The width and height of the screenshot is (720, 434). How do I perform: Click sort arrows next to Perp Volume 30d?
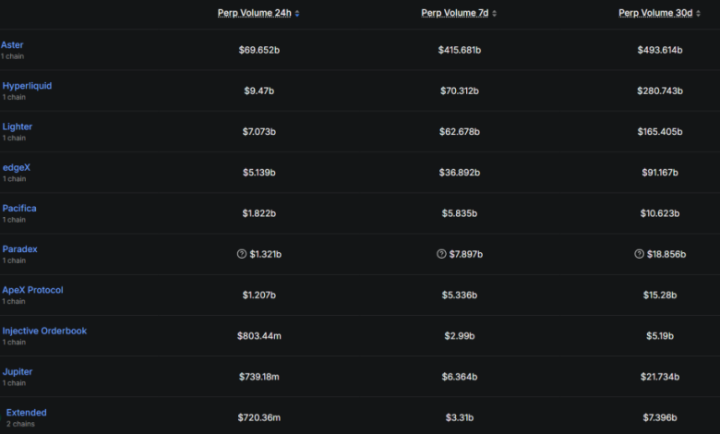[x=698, y=14]
